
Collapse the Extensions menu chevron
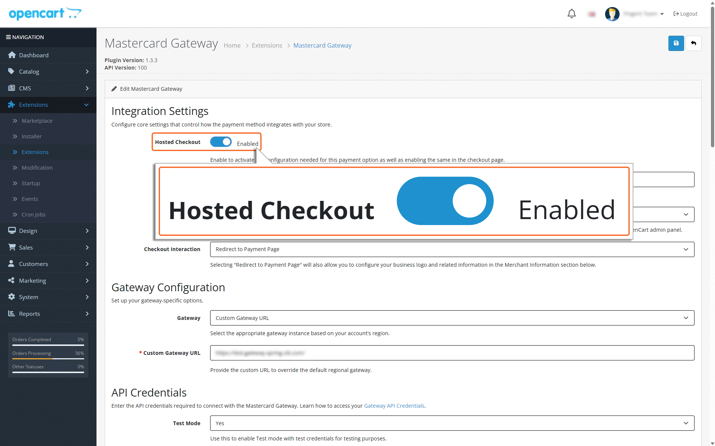tap(86, 105)
